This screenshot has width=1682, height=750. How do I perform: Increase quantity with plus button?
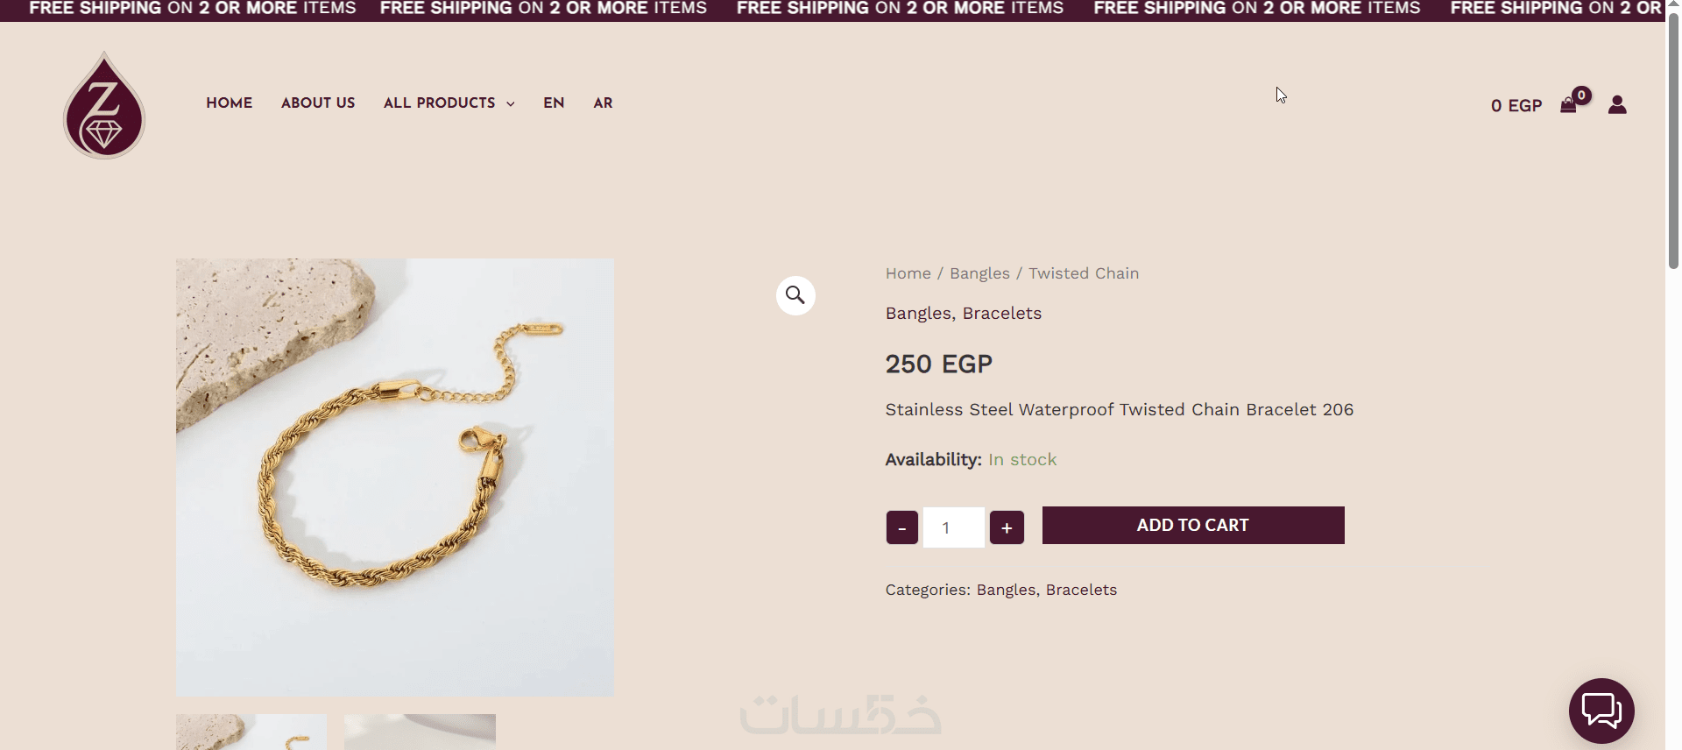tap(1007, 527)
